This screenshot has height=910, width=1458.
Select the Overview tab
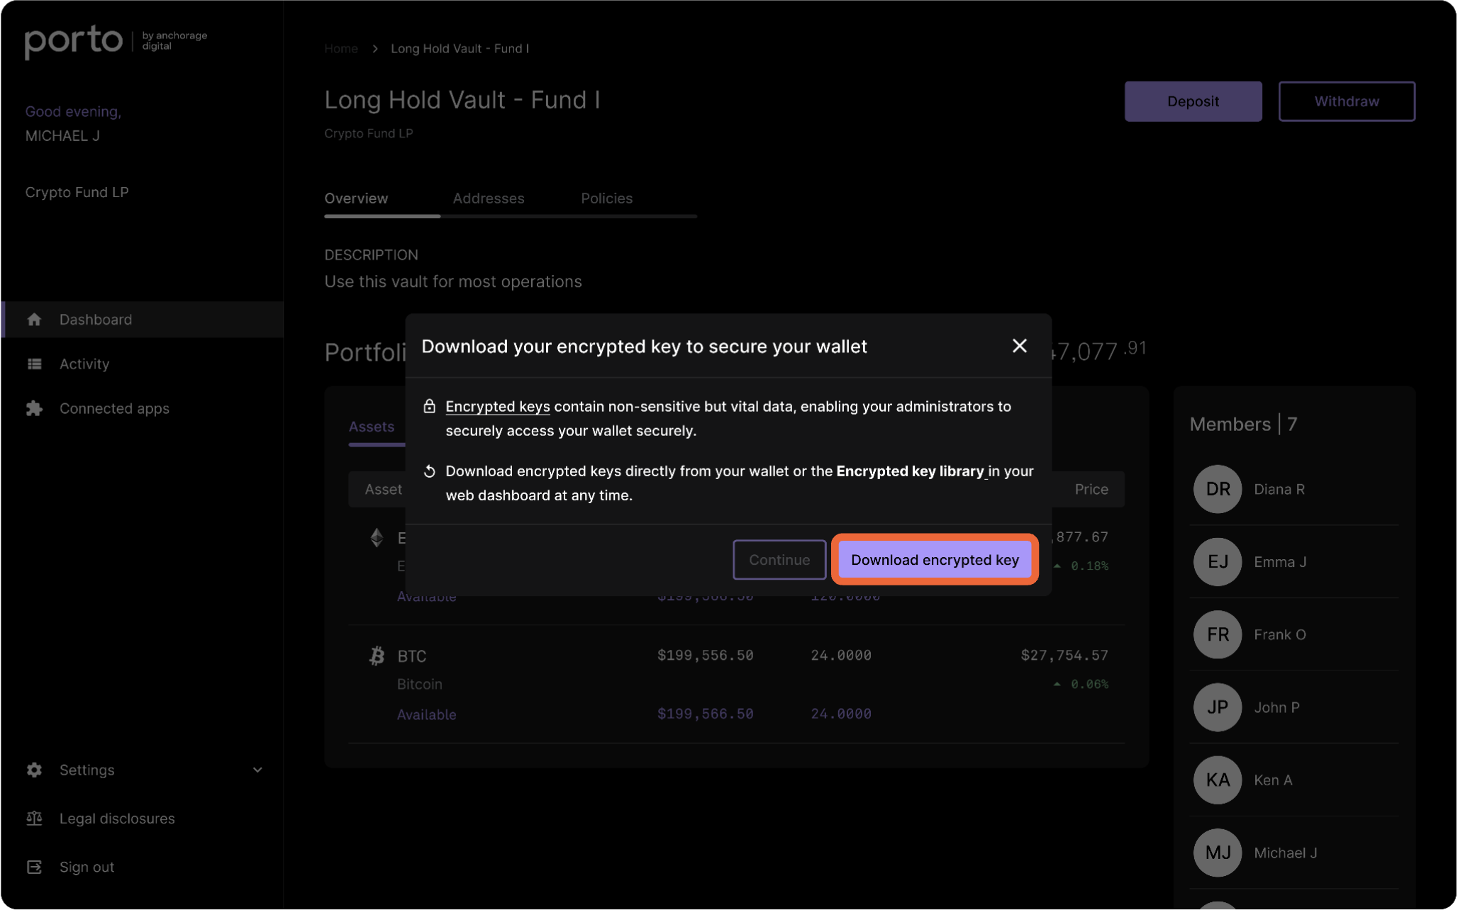click(x=356, y=198)
